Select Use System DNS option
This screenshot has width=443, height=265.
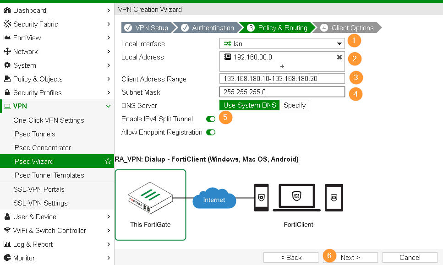point(250,105)
